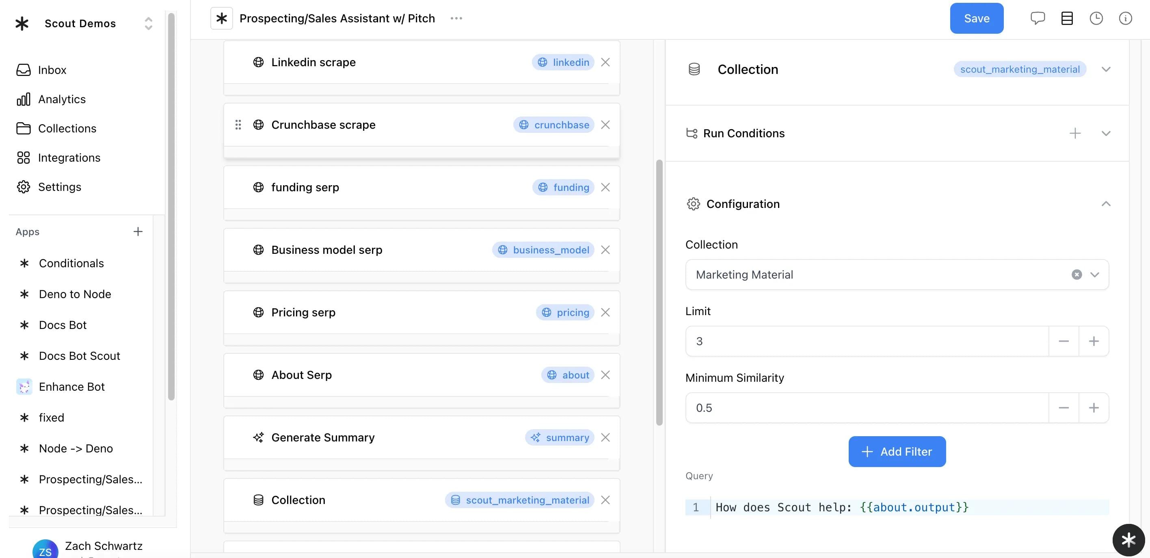Screen dimensions: 1150x558
Task: Open Settings in the sidebar
Action: point(59,186)
